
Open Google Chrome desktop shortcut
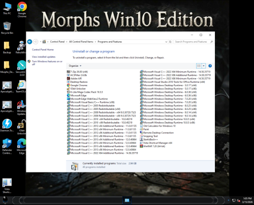(x=22, y=10)
